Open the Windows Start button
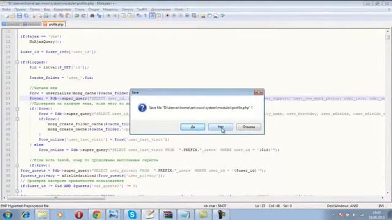 click(x=7, y=215)
